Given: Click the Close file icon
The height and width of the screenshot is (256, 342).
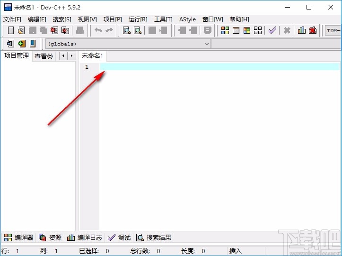Looking at the screenshot, I should (54, 30).
